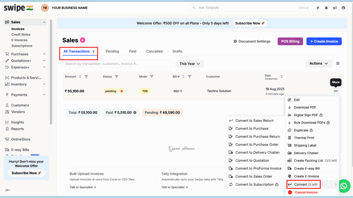Choose Download PDF from the menu
This screenshot has height=198, width=353.
click(x=305, y=108)
